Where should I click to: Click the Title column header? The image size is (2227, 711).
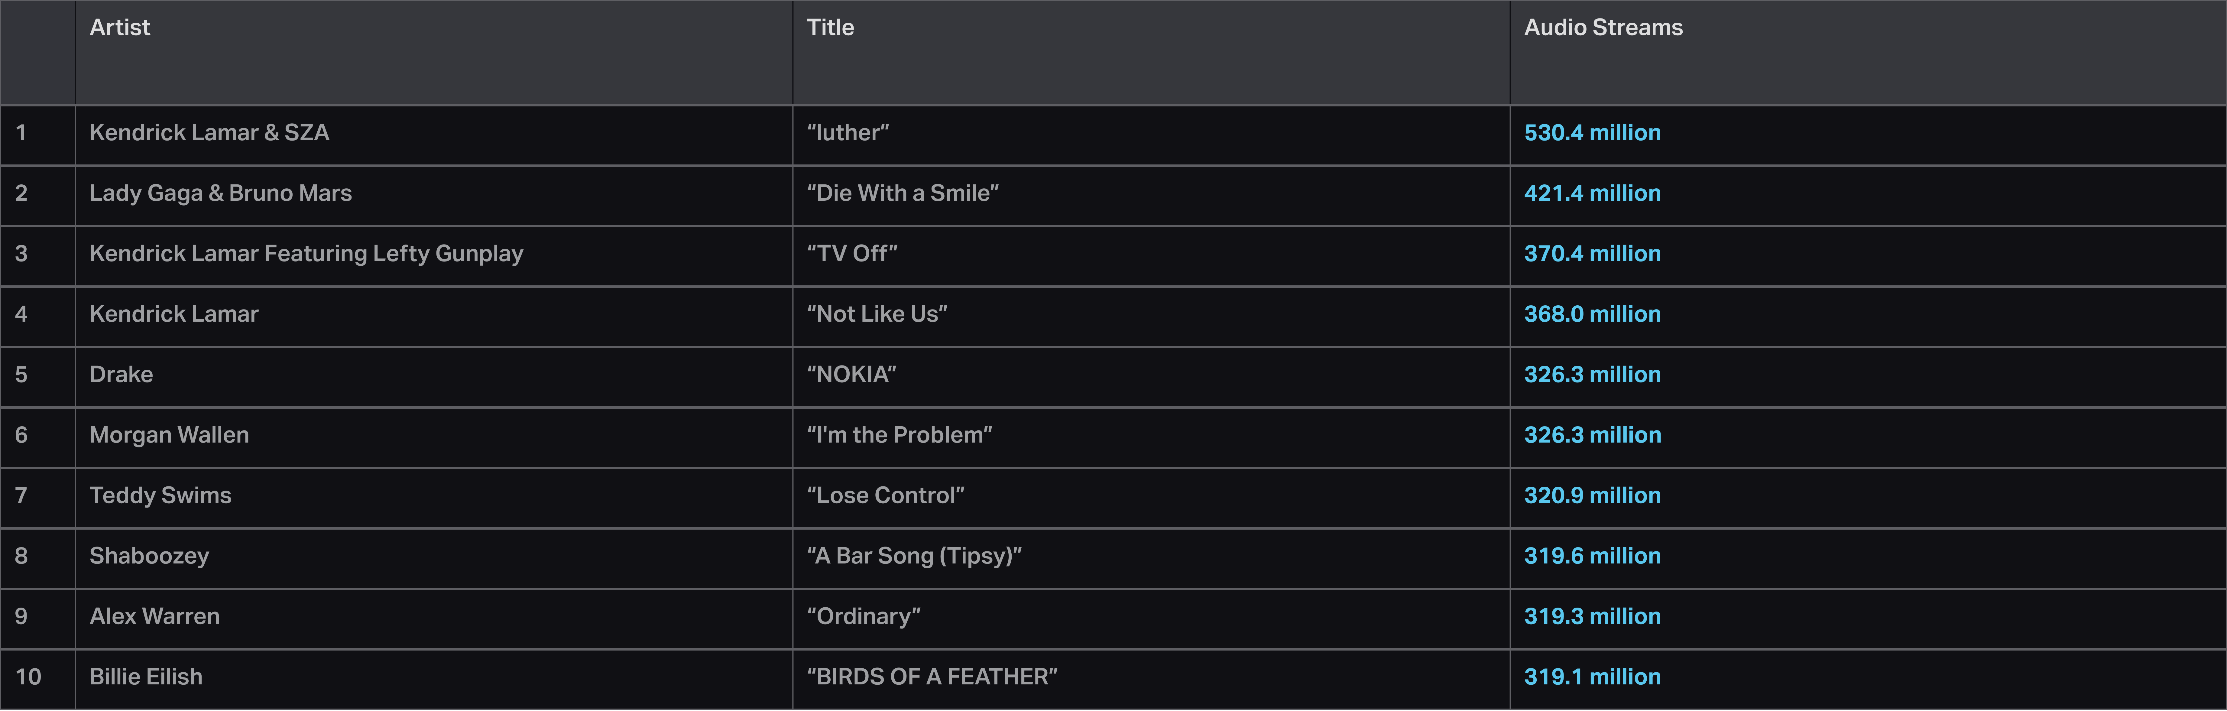830,28
